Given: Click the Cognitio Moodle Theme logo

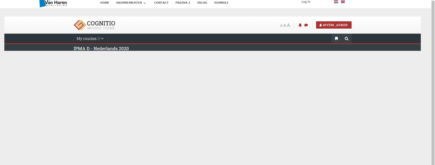Looking at the screenshot, I should 95,25.
